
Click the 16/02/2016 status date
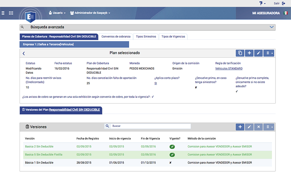tap(62, 68)
